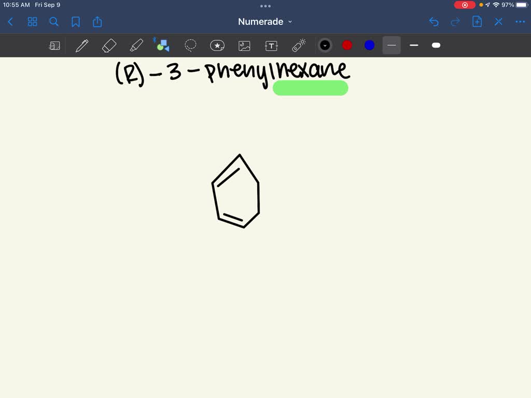Select the Eraser tool

[109, 45]
